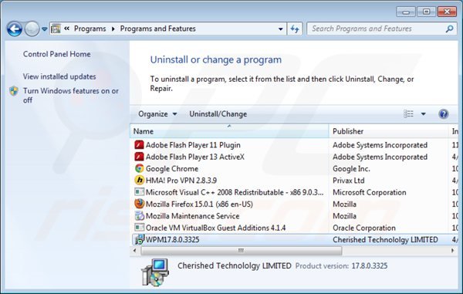The height and width of the screenshot is (294, 463).
Task: Click the greyed-out Forward arrow button
Action: click(x=32, y=29)
